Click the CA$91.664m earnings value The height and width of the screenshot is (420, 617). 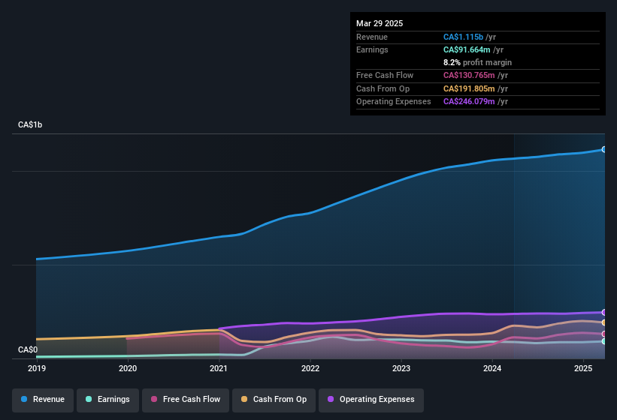pos(467,49)
